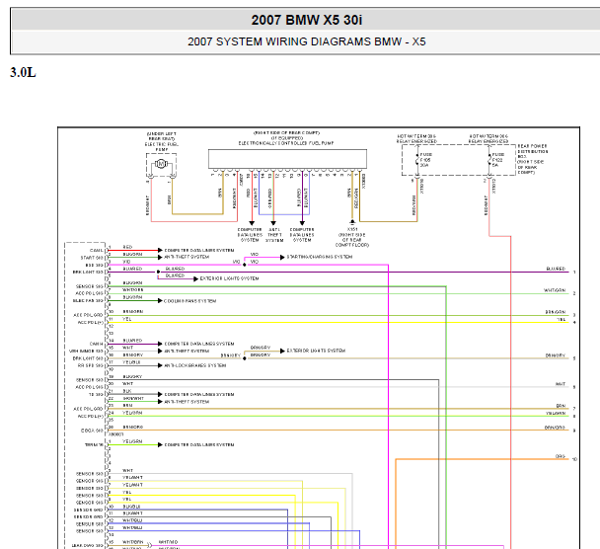Click the TERM 30 pin label
The height and width of the screenshot is (549, 600).
click(95, 444)
